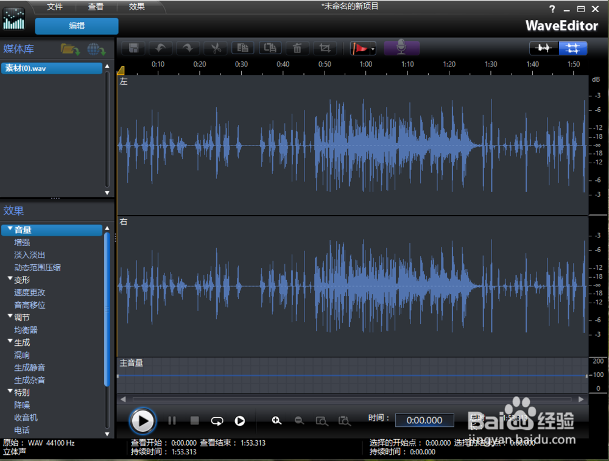Choose the 电话 effect
The width and height of the screenshot is (609, 461).
click(x=22, y=430)
